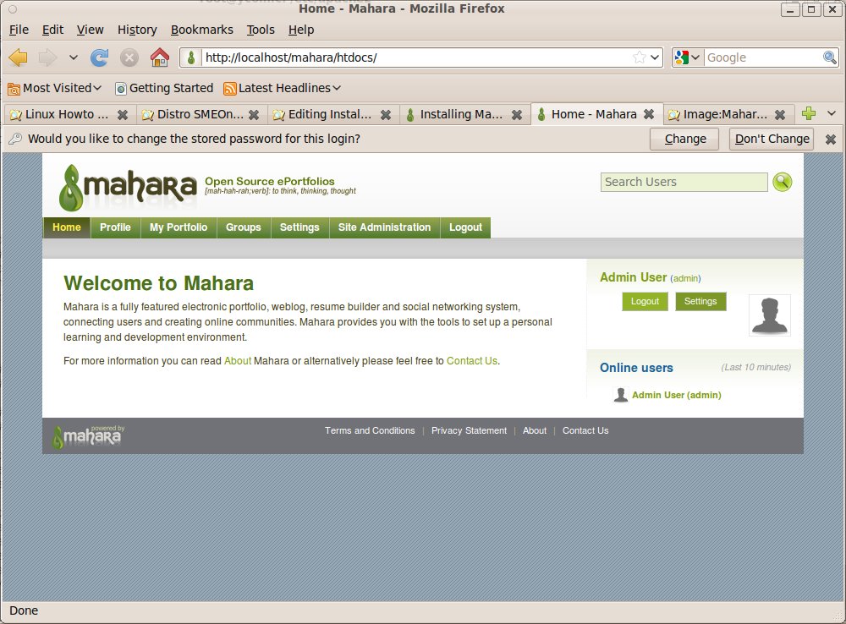Open the recent pages history dropdown arrow
The width and height of the screenshot is (846, 624).
point(74,57)
